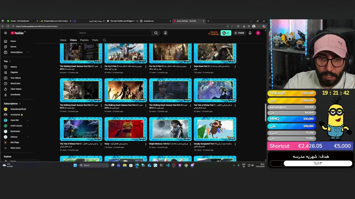Screen dimensions: 355x199
Task: Open channel Playlists tab
Action: click(x=84, y=40)
